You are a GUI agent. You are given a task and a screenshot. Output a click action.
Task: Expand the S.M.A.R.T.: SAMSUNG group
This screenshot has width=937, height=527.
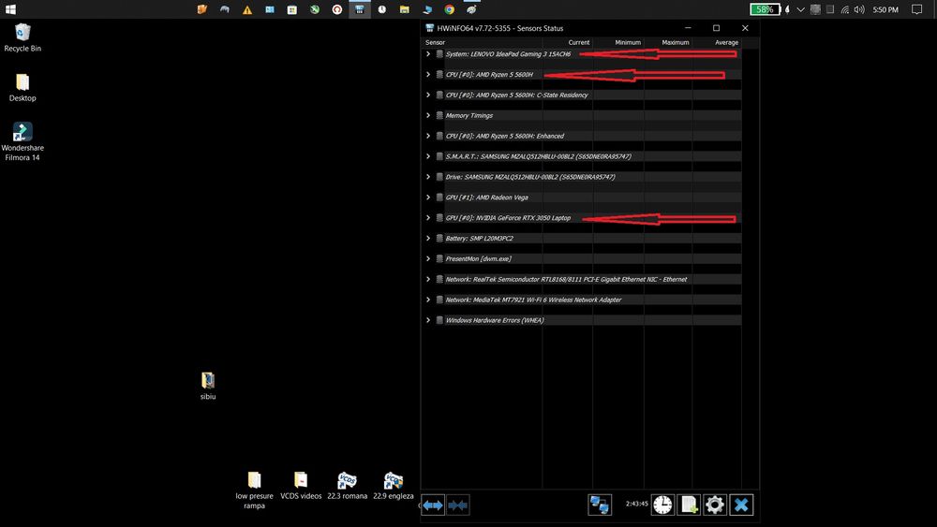click(428, 156)
